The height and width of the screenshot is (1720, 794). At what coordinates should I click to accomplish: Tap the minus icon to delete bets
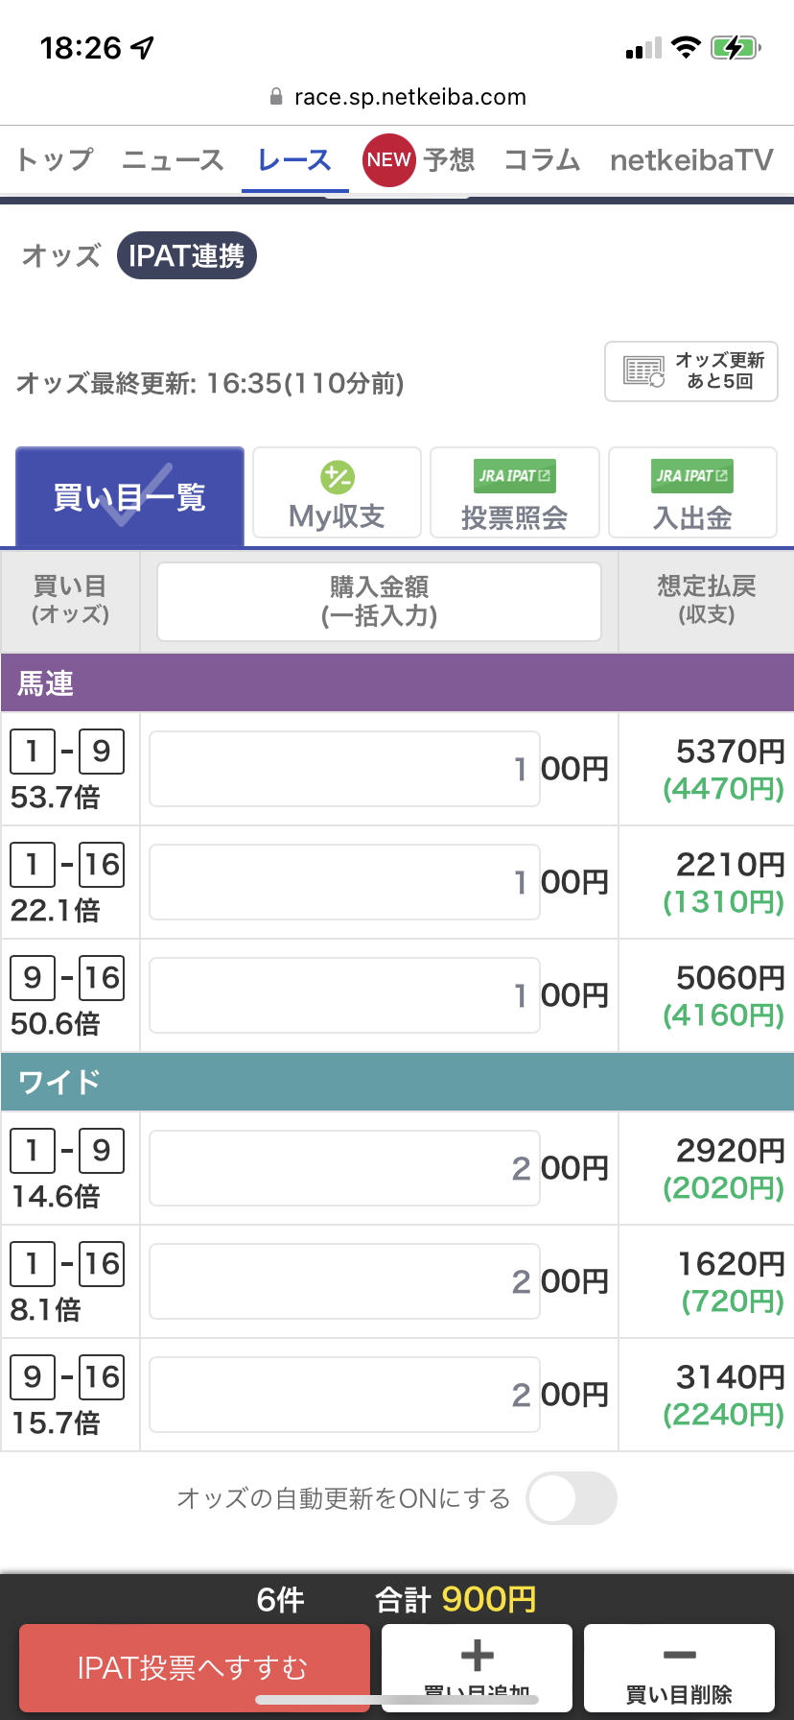pyautogui.click(x=679, y=1655)
